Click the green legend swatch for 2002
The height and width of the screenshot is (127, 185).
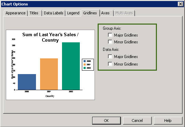pyautogui.click(x=85, y=68)
